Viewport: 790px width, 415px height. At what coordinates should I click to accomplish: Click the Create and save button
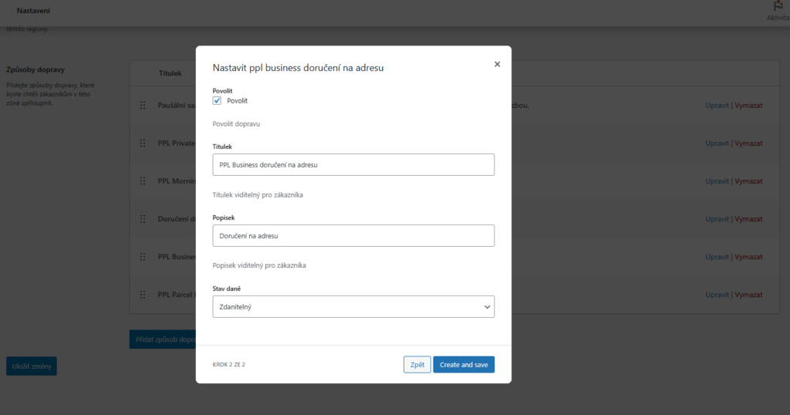click(464, 365)
